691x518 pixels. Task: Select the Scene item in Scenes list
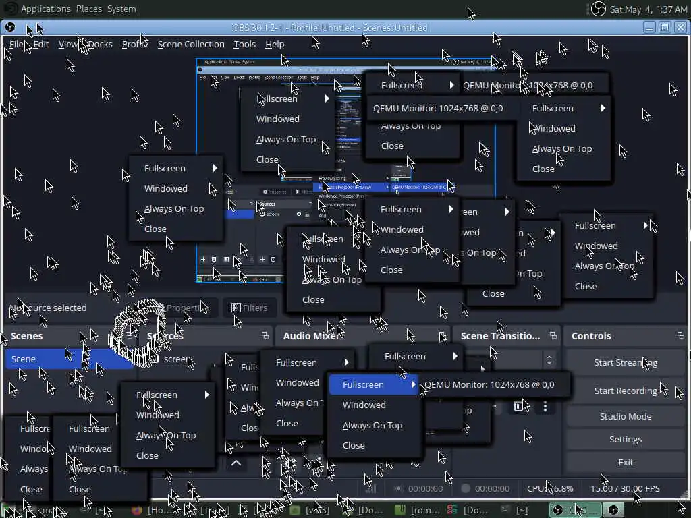click(x=68, y=359)
